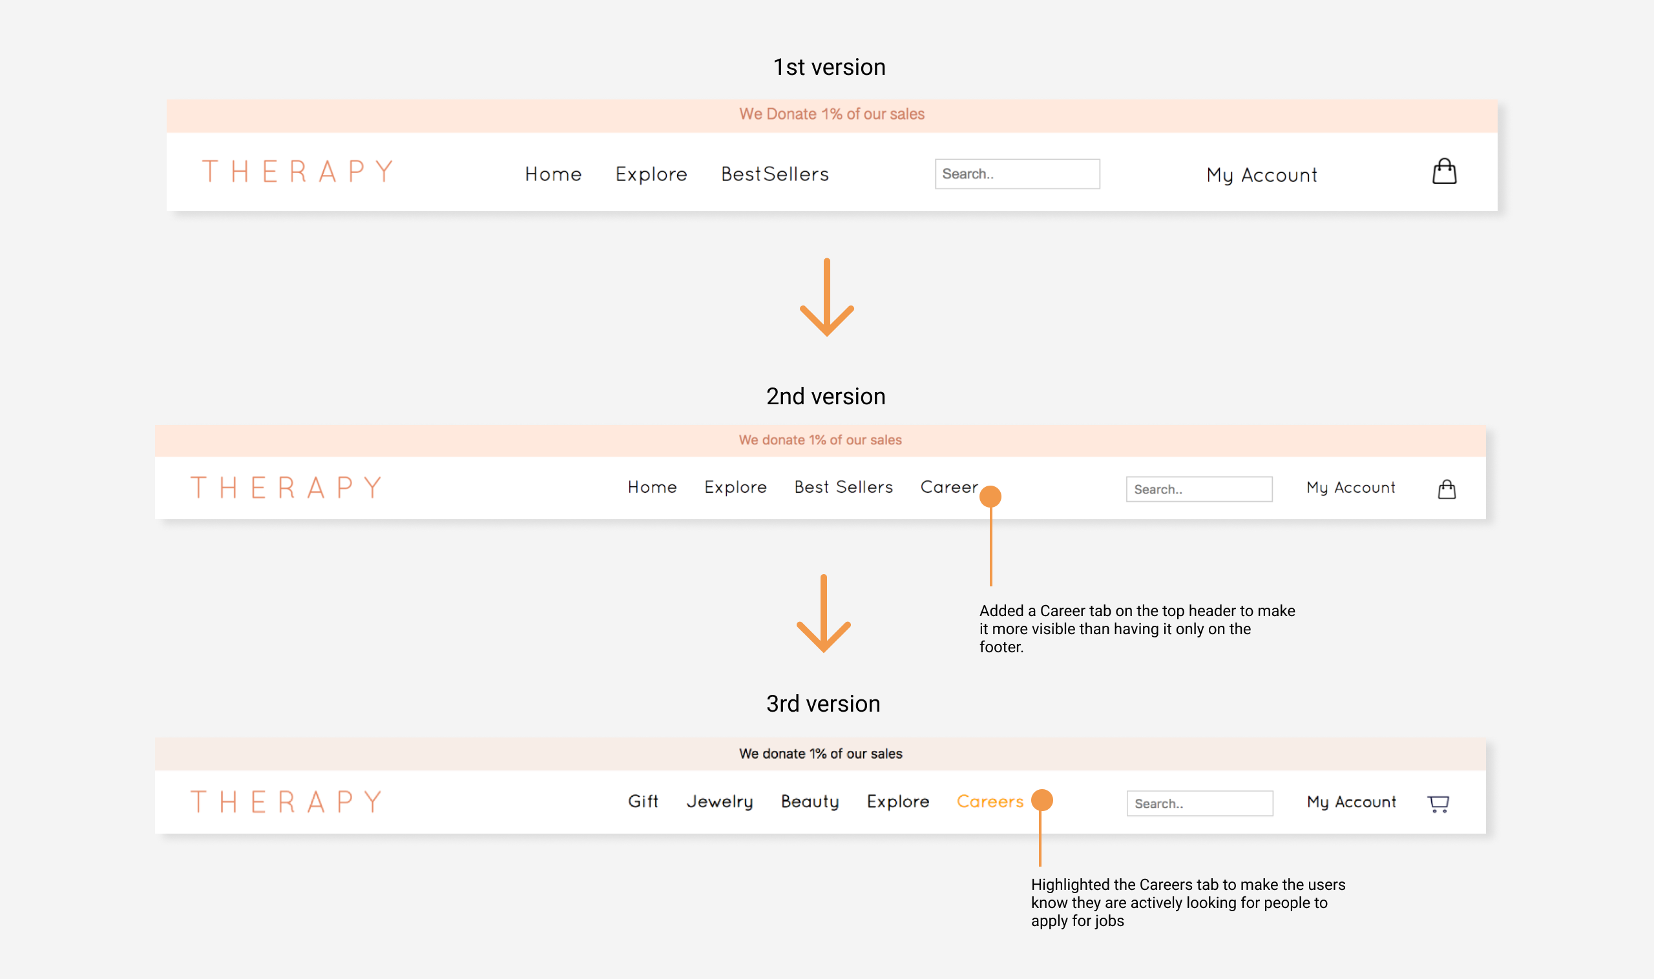
Task: Open the cart icon in 3rd version
Action: click(x=1438, y=803)
